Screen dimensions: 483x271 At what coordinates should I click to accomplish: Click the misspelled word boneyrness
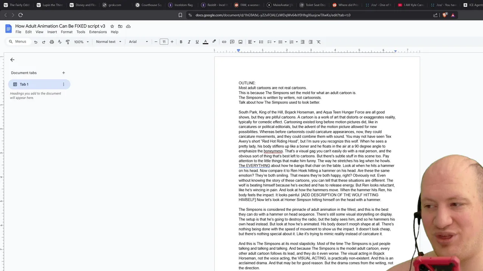click(273, 151)
